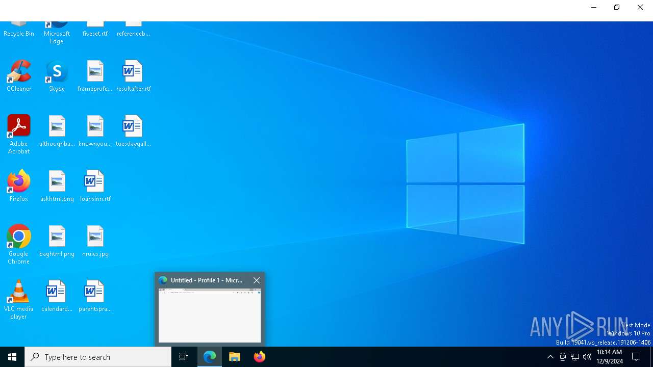Close the Edge window from preview popup
This screenshot has height=367, width=653.
click(257, 280)
